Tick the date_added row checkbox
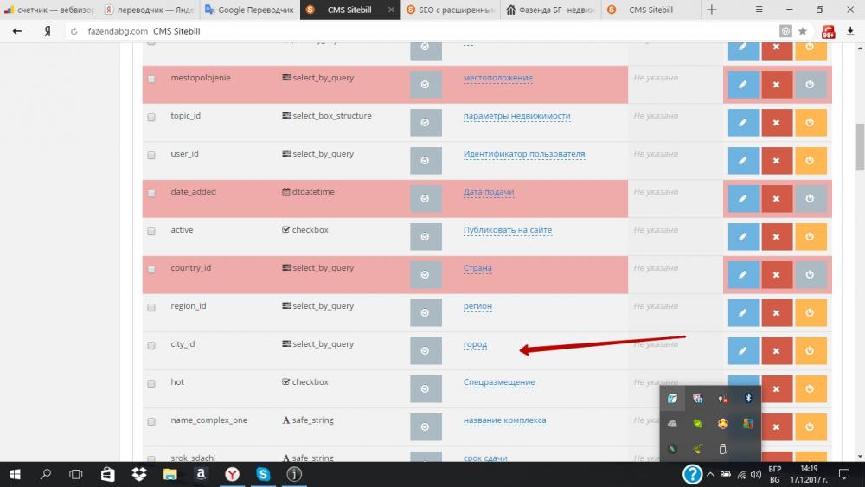The image size is (865, 487). tap(151, 193)
